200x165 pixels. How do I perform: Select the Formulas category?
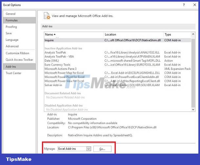(x=19, y=20)
